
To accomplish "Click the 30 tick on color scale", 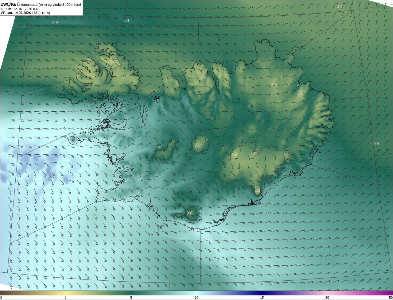I will 327,298.
